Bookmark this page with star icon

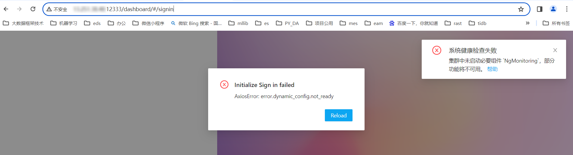coord(521,9)
